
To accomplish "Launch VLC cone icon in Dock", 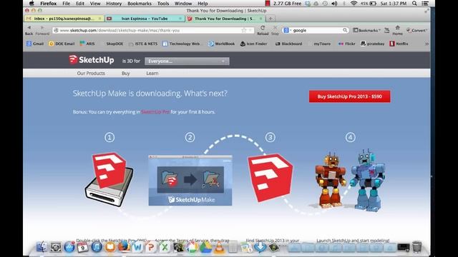I will [x=220, y=247].
